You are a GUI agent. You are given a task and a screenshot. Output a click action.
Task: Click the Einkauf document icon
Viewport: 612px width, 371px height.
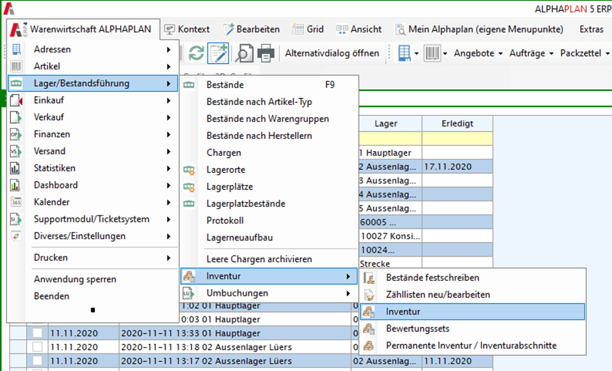(x=16, y=101)
